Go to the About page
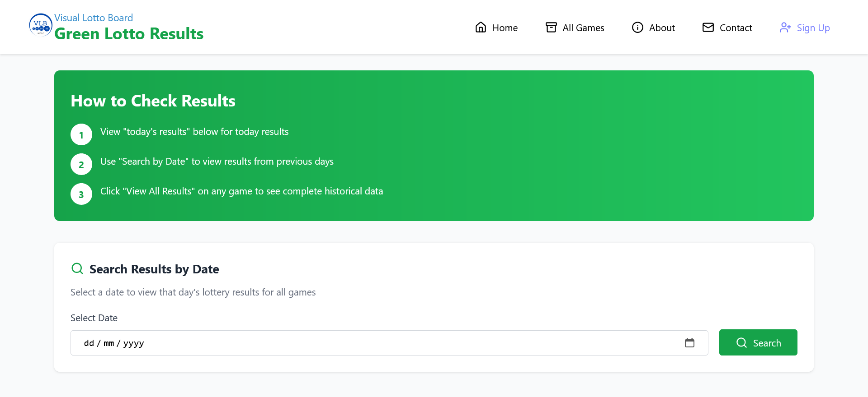The image size is (868, 397). 653,28
